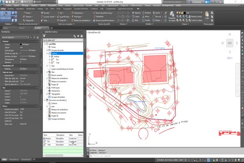Image resolution: width=244 pixels, height=163 pixels.
Task: Open Propriétés du calque layer properties
Action: coord(172,16)
